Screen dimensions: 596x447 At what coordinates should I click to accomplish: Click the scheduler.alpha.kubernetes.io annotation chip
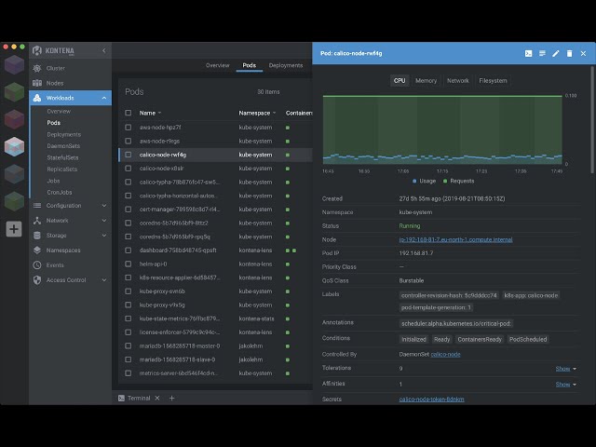(x=455, y=323)
